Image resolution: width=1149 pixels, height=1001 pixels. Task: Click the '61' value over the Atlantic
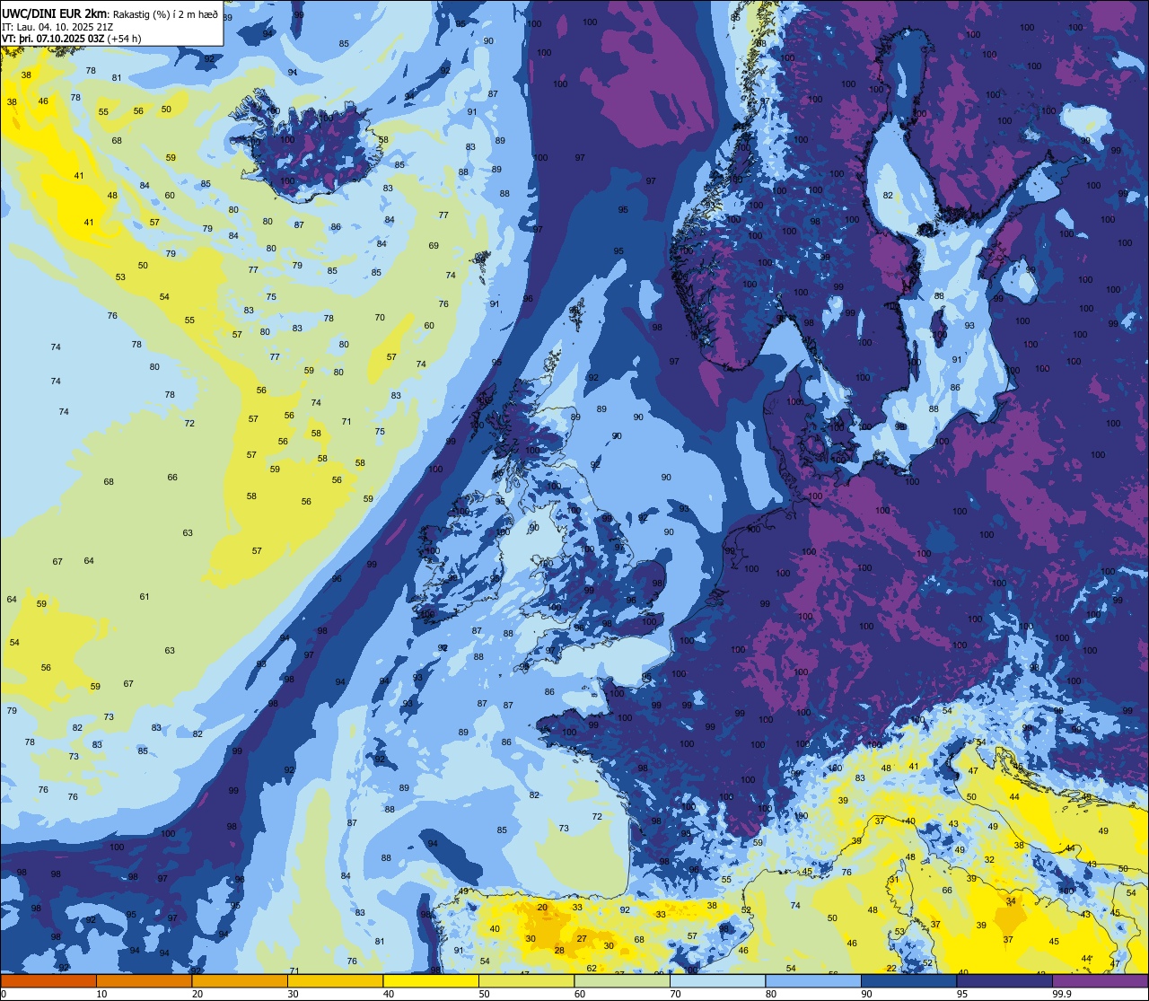coord(145,597)
